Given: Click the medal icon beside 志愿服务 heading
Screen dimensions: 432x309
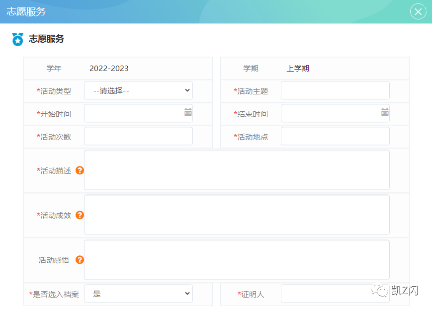Looking at the screenshot, I should coord(18,39).
